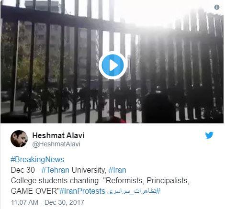Follow the #BreakingNews hashtag

tap(37, 160)
